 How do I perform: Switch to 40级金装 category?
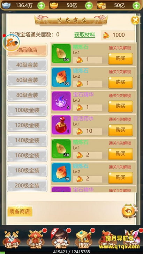click(x=27, y=65)
